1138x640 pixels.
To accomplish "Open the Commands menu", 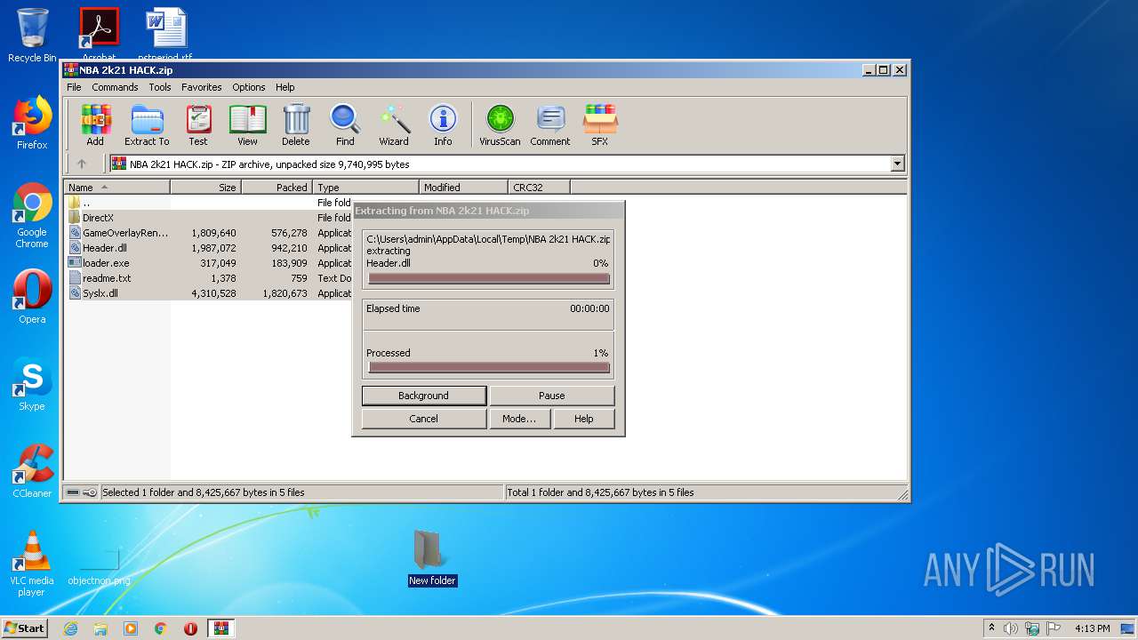I will pyautogui.click(x=115, y=87).
